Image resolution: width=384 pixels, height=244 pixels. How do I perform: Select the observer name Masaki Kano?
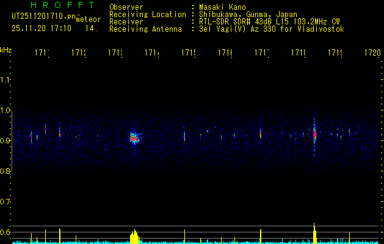pyautogui.click(x=222, y=7)
